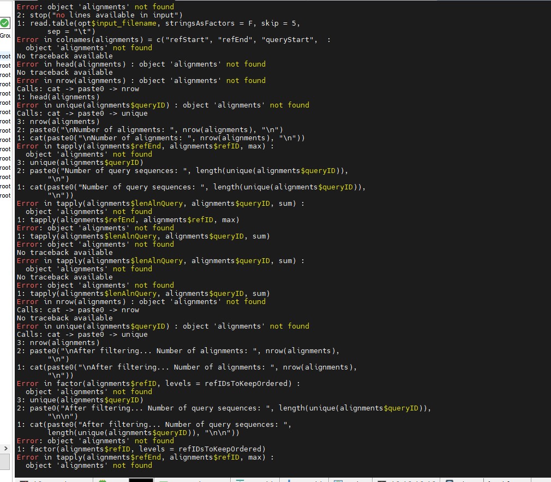
Task: Select the highlighted first 'root' row
Action: point(5,56)
